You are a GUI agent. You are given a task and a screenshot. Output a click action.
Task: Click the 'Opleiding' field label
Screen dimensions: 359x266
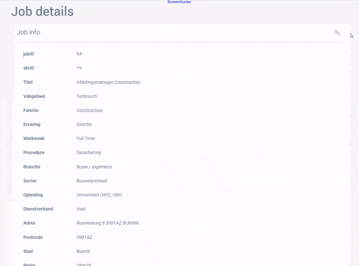point(33,195)
